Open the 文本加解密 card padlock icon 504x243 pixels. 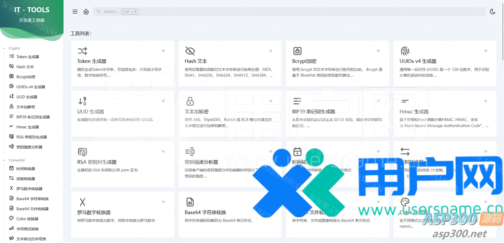[x=190, y=101]
